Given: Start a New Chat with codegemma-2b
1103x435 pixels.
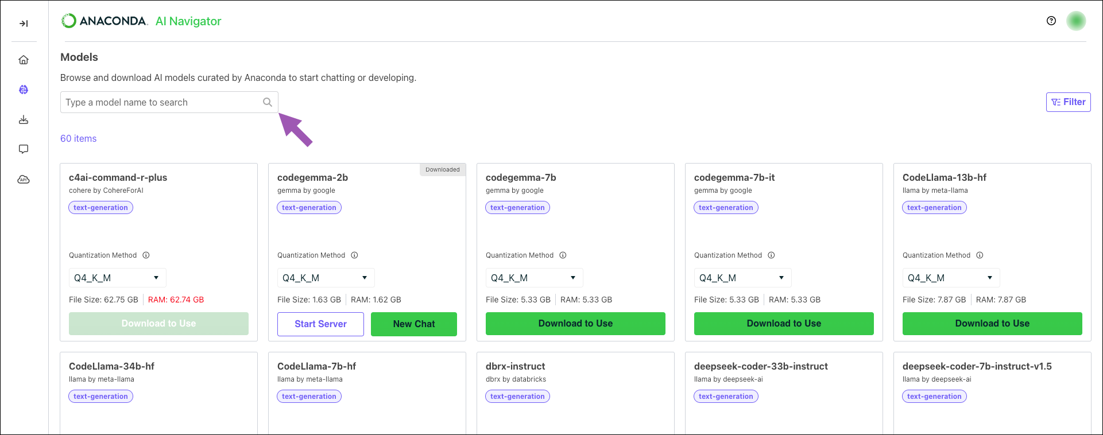Looking at the screenshot, I should coord(414,324).
